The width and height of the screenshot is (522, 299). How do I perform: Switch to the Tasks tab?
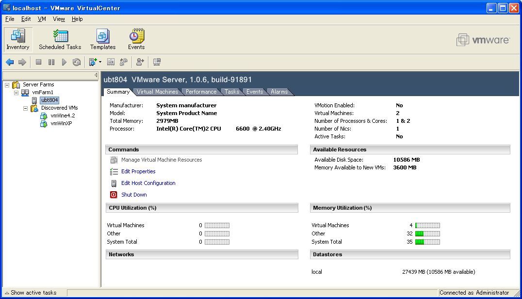(x=232, y=92)
